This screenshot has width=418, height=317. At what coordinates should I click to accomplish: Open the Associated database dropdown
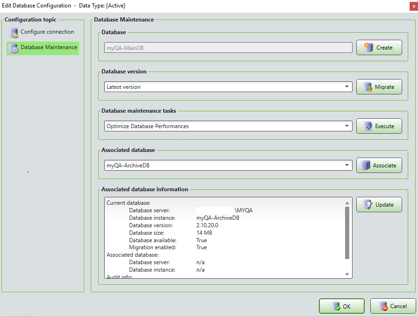click(x=228, y=166)
